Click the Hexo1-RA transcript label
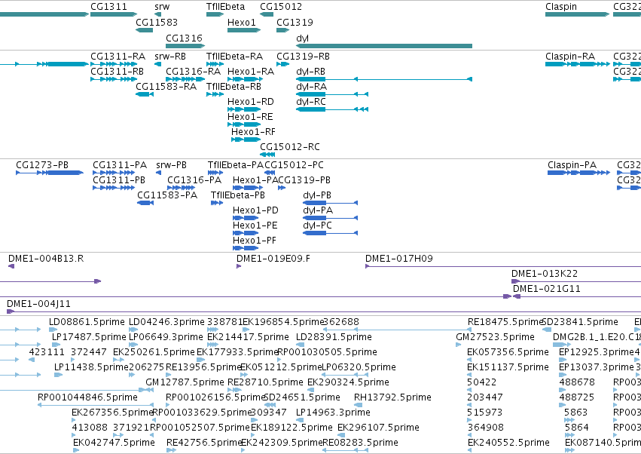 point(251,71)
